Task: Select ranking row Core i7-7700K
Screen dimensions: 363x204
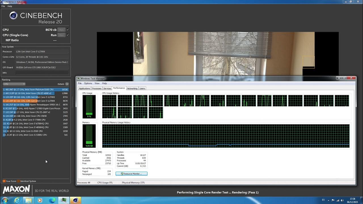Action: pos(35,120)
